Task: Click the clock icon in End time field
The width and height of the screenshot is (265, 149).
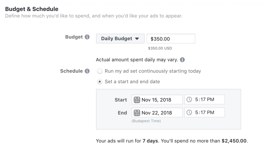Action: click(189, 112)
